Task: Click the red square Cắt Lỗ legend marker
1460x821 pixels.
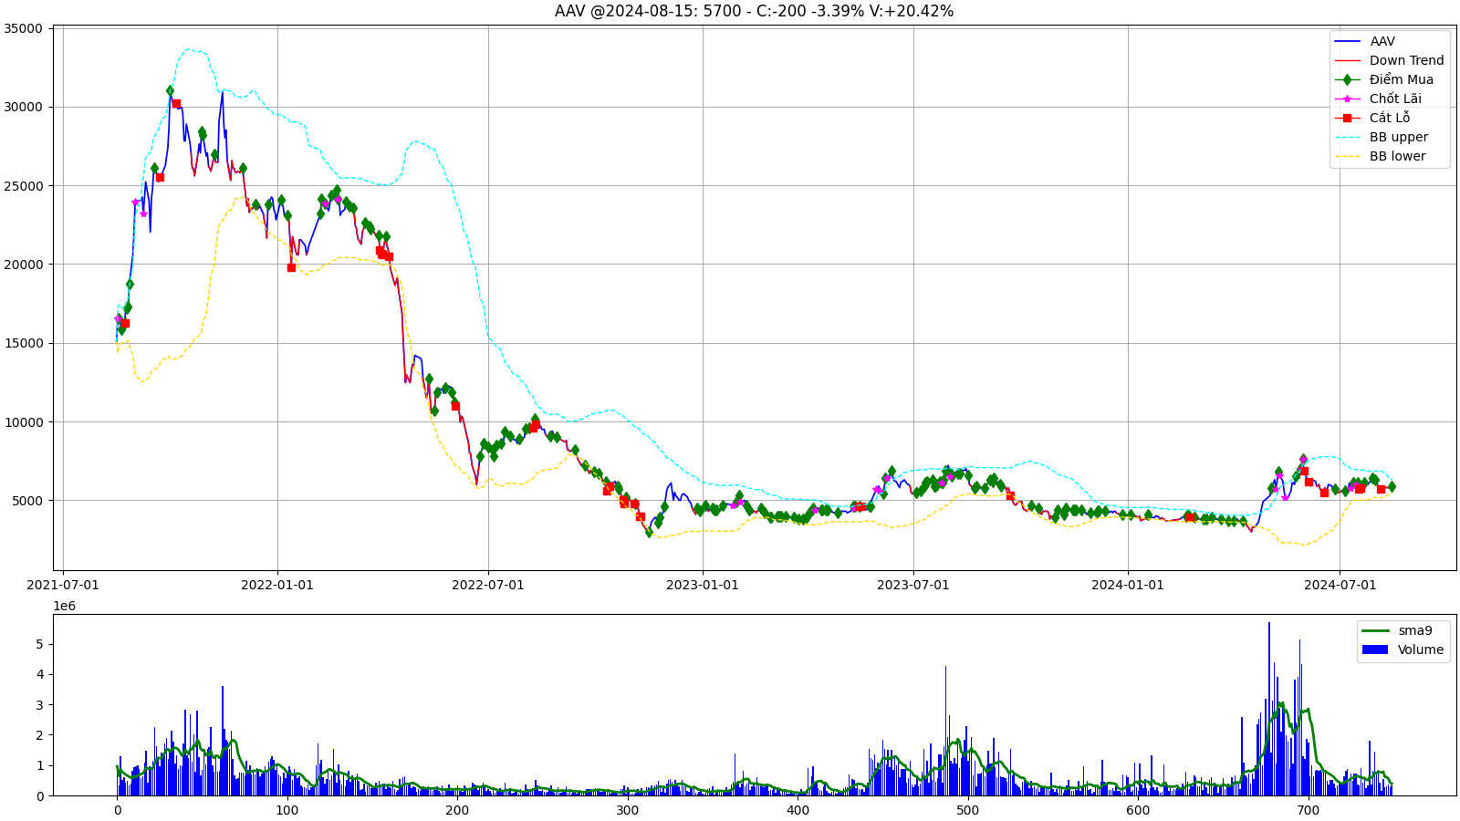Action: [1347, 118]
